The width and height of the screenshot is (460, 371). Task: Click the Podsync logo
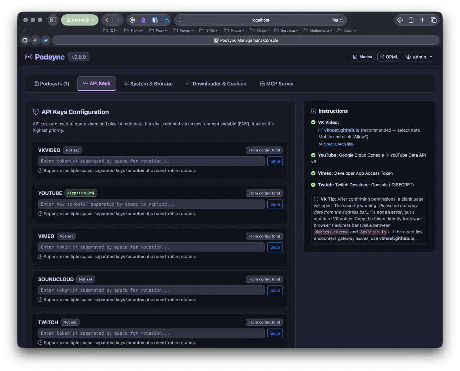(45, 57)
